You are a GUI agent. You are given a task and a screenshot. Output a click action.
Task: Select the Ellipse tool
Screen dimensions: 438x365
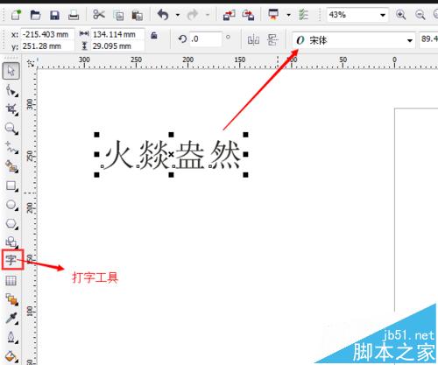(x=11, y=205)
